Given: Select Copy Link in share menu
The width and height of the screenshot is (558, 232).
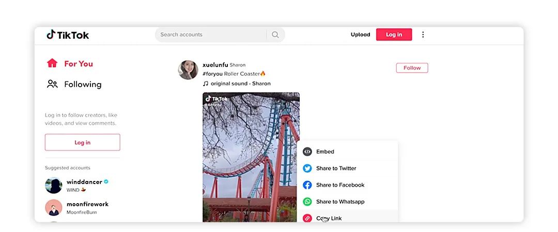Looking at the screenshot, I should 347,217.
